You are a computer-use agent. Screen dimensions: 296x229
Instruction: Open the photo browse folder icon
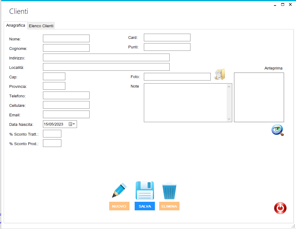point(220,75)
